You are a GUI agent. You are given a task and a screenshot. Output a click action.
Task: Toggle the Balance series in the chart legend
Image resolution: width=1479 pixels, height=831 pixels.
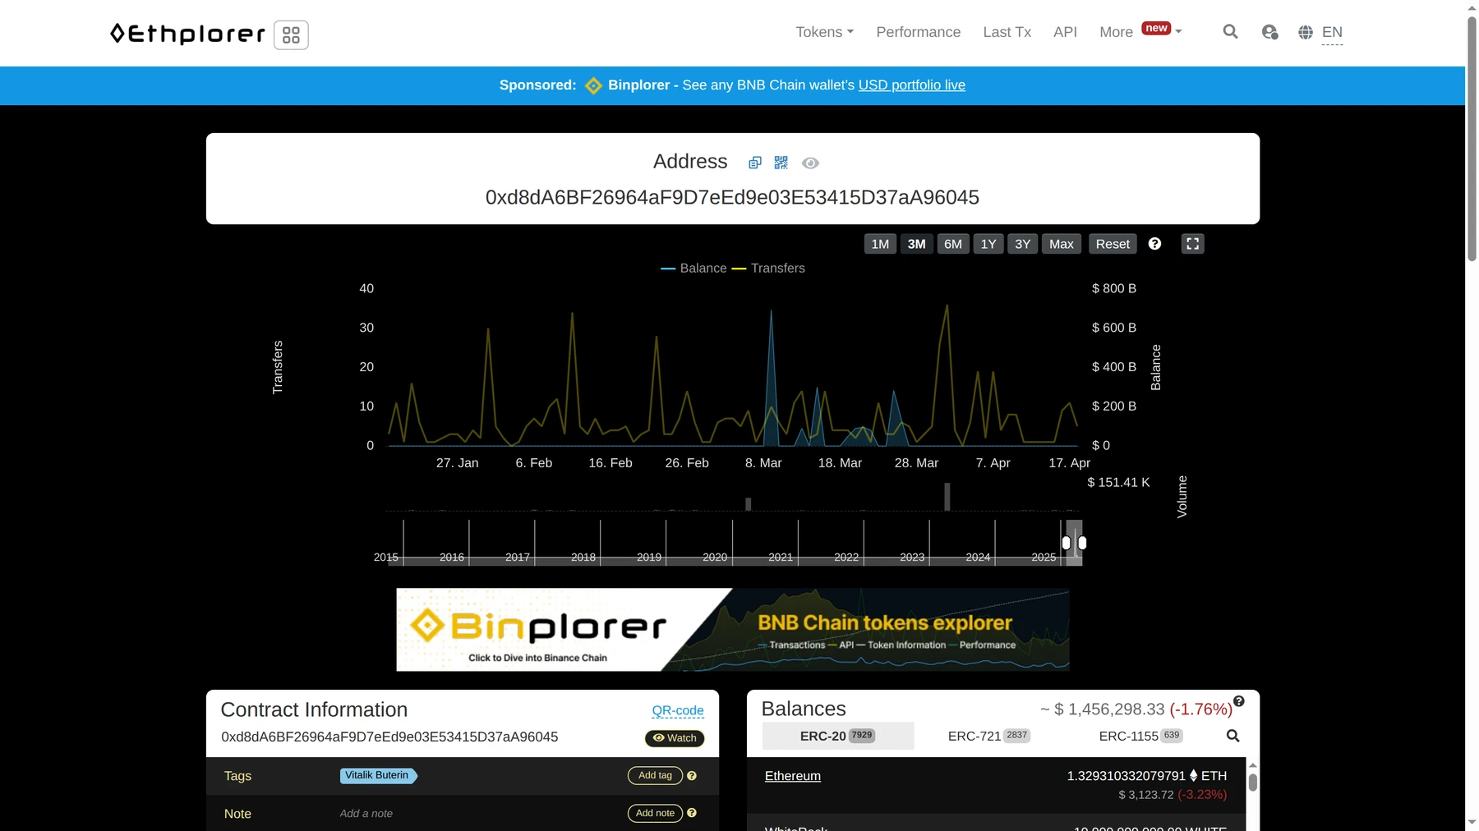pyautogui.click(x=693, y=269)
